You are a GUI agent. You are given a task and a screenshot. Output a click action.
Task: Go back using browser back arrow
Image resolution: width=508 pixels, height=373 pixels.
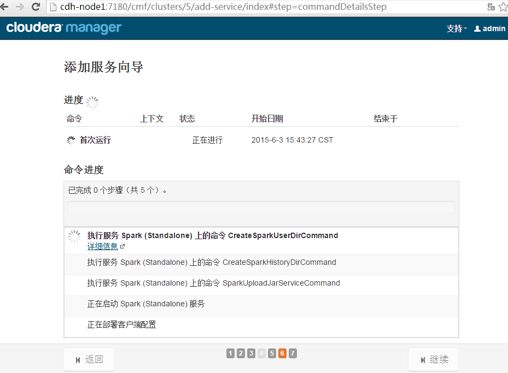pos(4,7)
